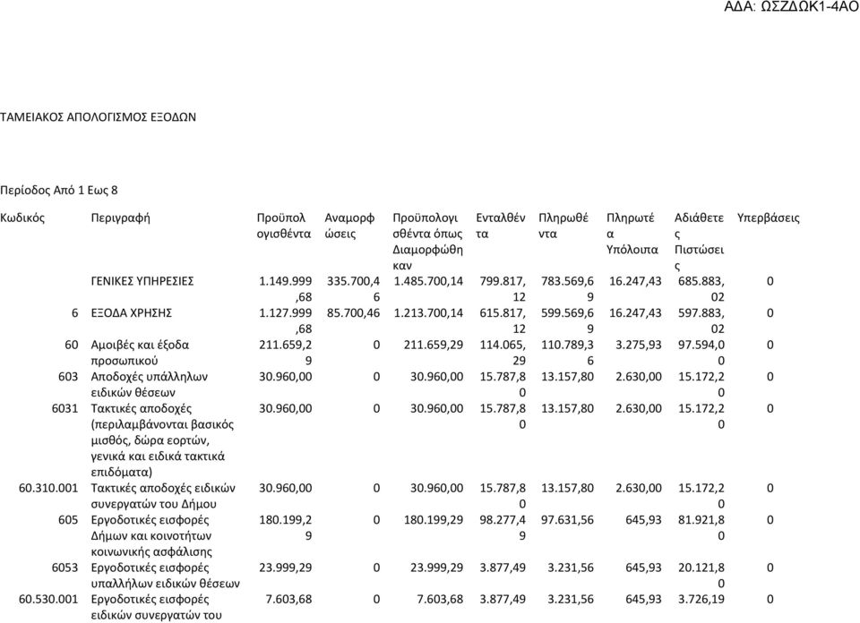The width and height of the screenshot is (860, 623).
Task: Click the value 783.569,69
Action: point(567,289)
